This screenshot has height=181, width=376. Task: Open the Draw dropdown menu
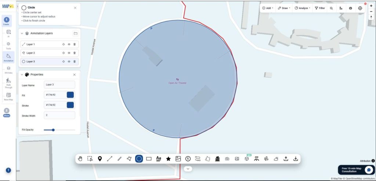[x=284, y=8]
